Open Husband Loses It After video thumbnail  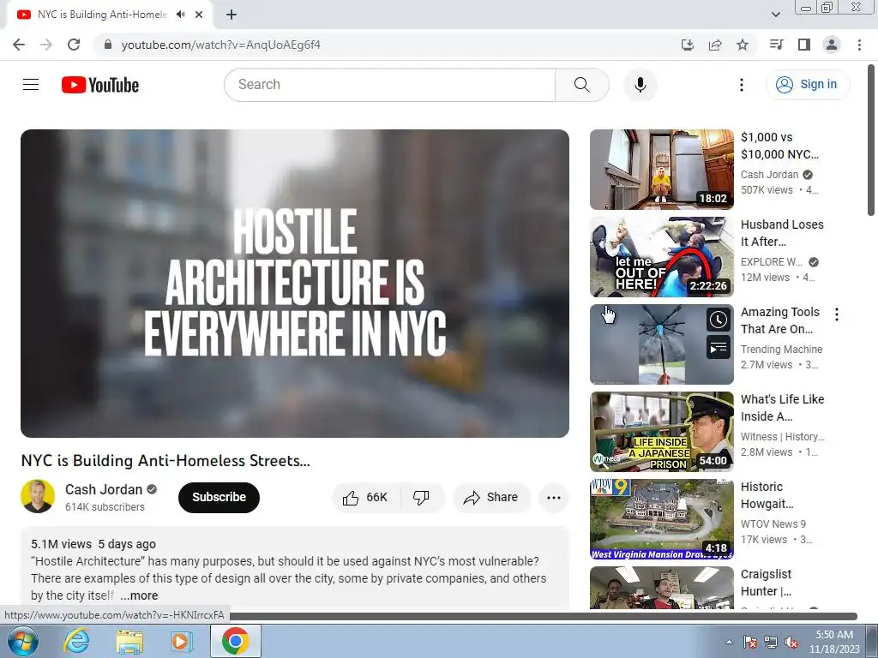(661, 257)
